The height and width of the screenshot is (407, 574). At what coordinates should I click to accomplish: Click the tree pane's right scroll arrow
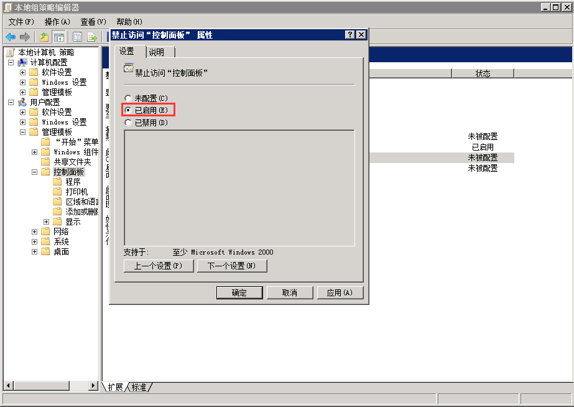[94, 386]
